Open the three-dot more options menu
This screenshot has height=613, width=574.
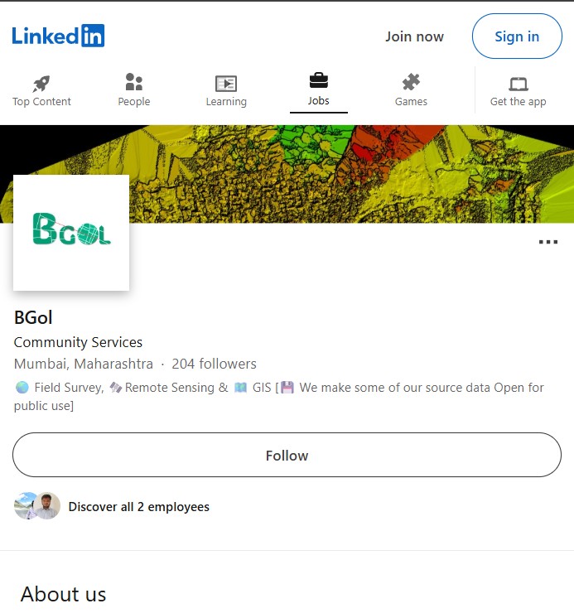548,242
